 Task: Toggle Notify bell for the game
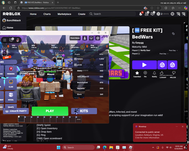(154, 74)
